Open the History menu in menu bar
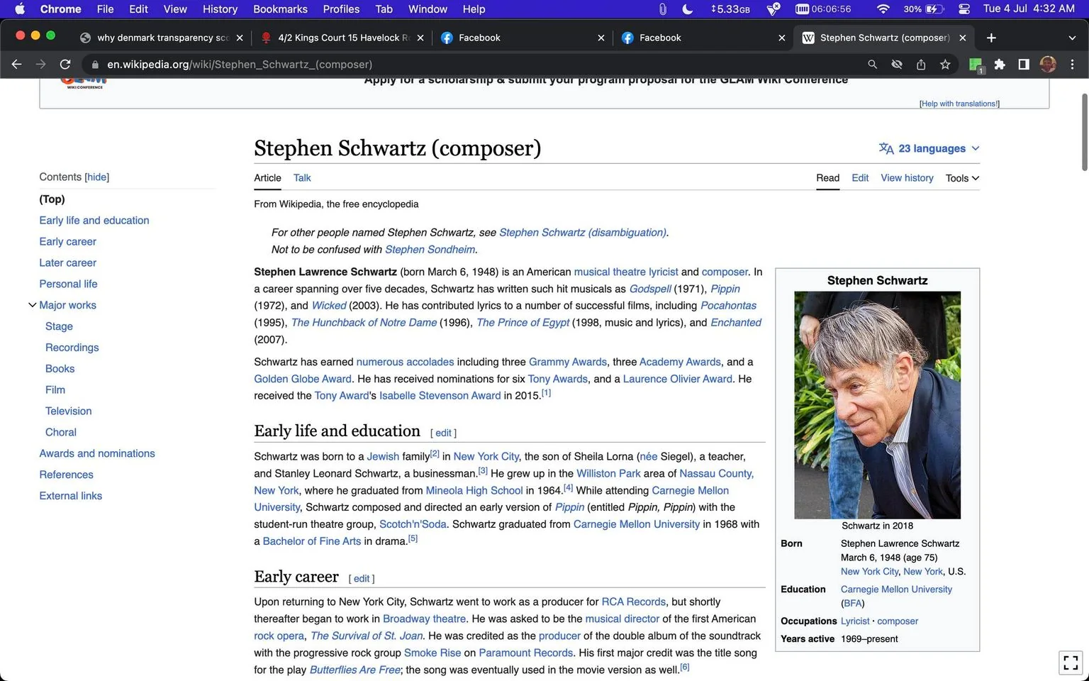This screenshot has height=681, width=1089. click(x=220, y=9)
